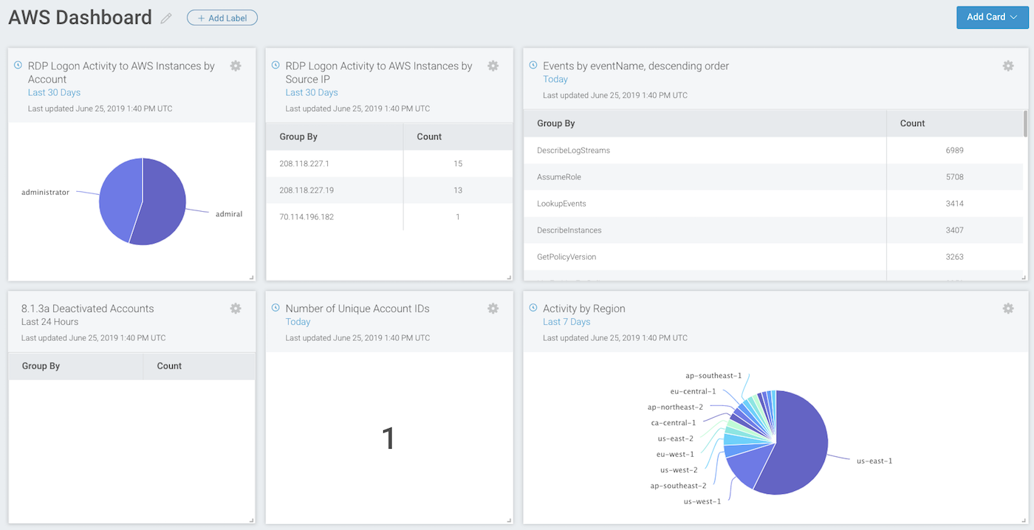Image resolution: width=1034 pixels, height=530 pixels.
Task: Click gear icon on Deactivated Accounts card
Action: (x=236, y=309)
